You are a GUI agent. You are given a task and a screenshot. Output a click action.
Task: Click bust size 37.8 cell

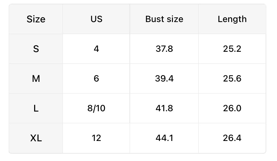pyautogui.click(x=164, y=49)
